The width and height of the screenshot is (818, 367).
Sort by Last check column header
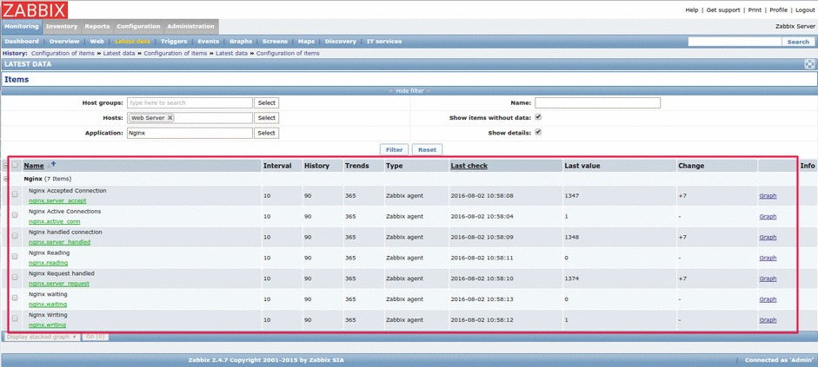(469, 166)
